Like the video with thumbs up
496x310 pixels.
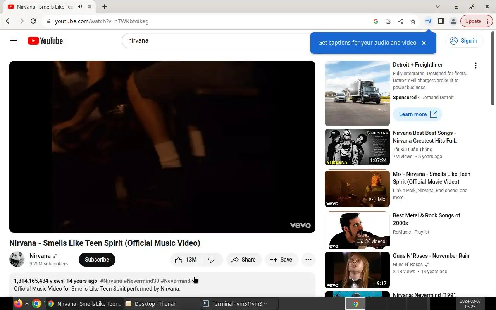(186, 260)
